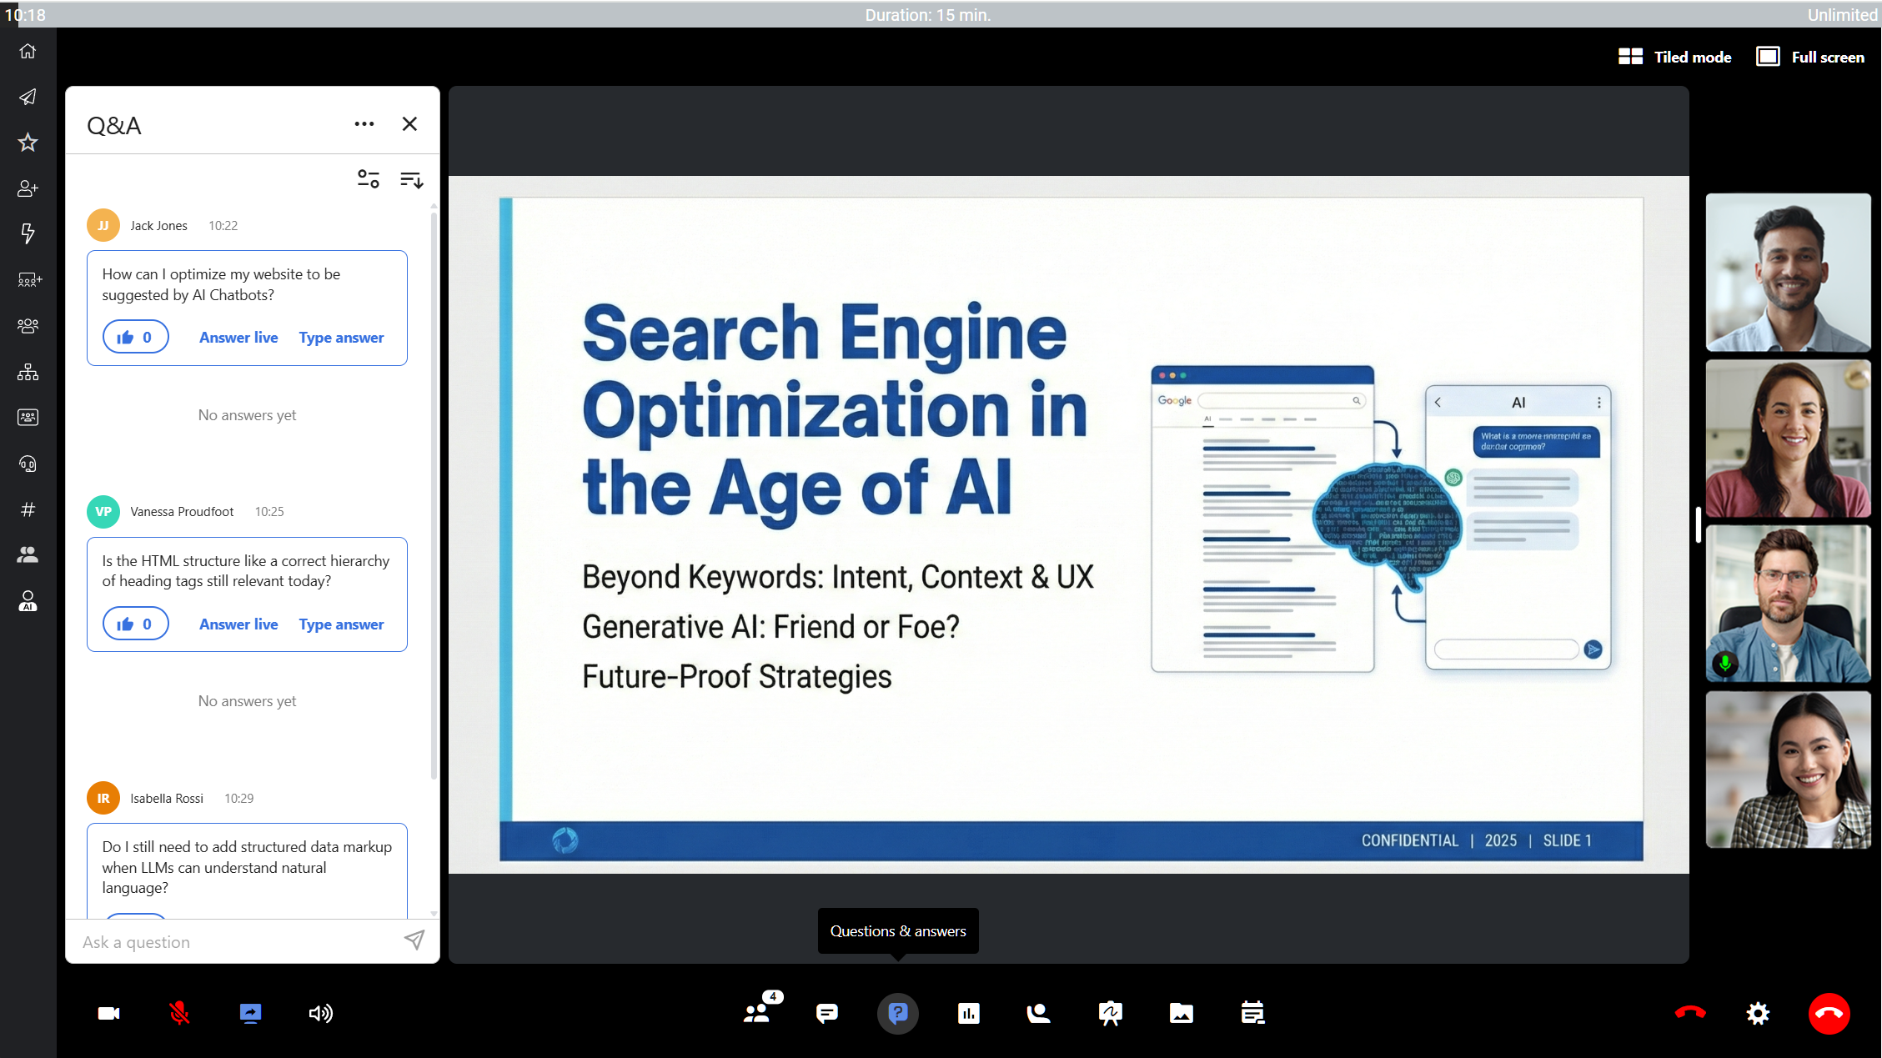Click the hashtag icon in left sidebar
Image resolution: width=1882 pixels, height=1058 pixels.
[x=28, y=509]
